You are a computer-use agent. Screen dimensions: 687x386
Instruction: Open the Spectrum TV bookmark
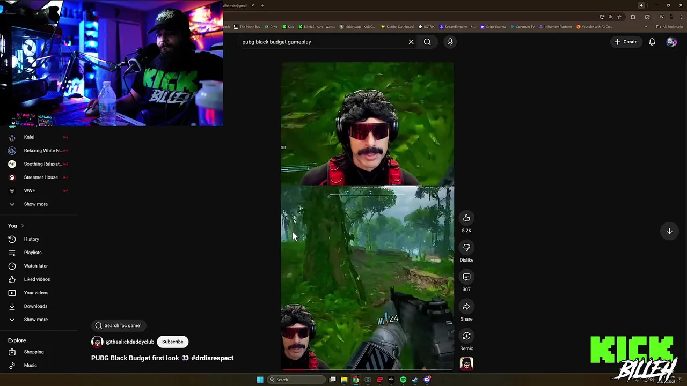[523, 27]
